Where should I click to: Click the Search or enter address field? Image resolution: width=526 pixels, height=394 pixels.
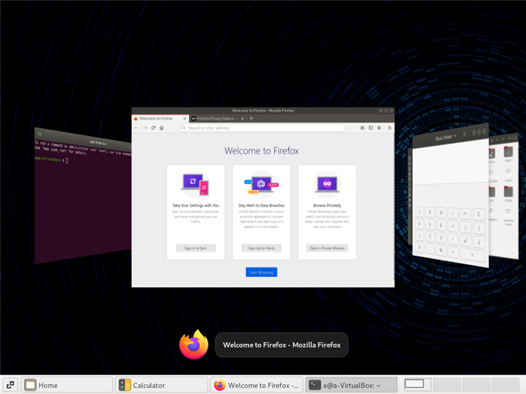(x=262, y=128)
